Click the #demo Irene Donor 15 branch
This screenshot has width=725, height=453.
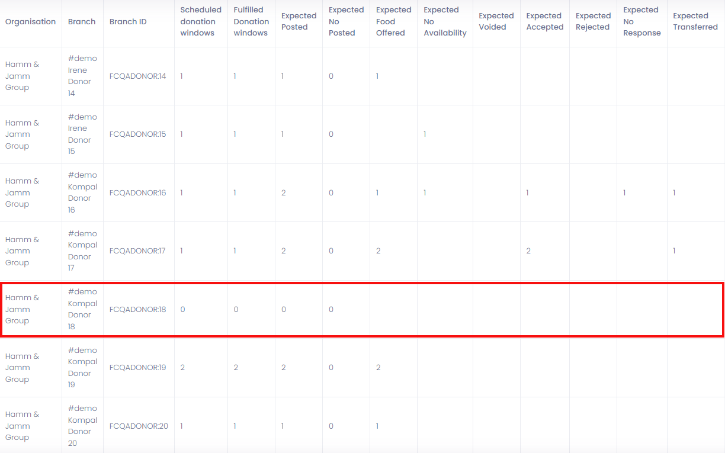pyautogui.click(x=82, y=134)
